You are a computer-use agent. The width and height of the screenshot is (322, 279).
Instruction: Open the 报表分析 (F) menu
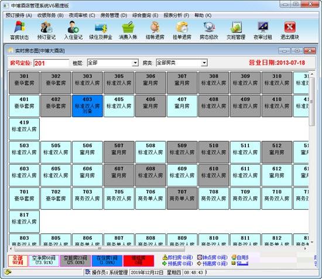[x=176, y=15]
